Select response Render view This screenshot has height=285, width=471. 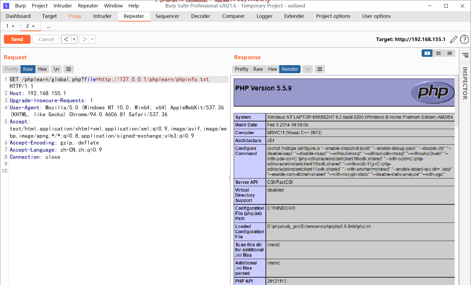pyautogui.click(x=290, y=69)
